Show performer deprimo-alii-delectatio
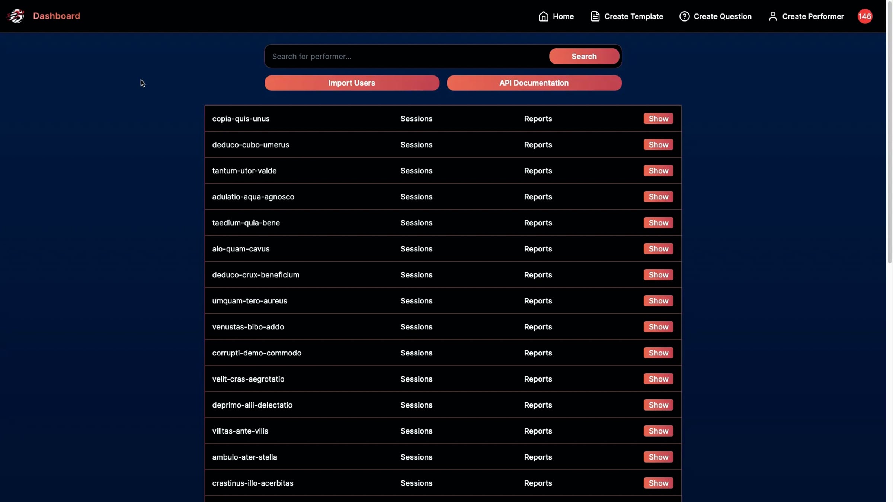 click(x=658, y=405)
